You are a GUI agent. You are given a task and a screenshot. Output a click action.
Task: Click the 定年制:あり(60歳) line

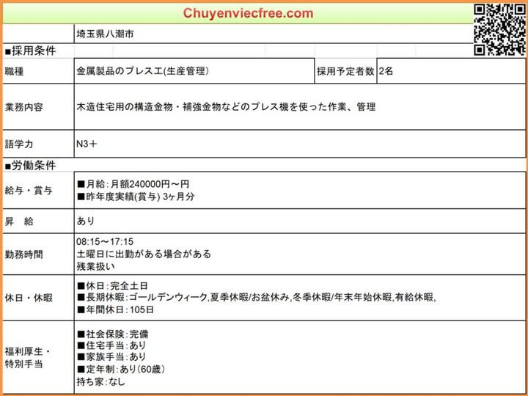[121, 369]
